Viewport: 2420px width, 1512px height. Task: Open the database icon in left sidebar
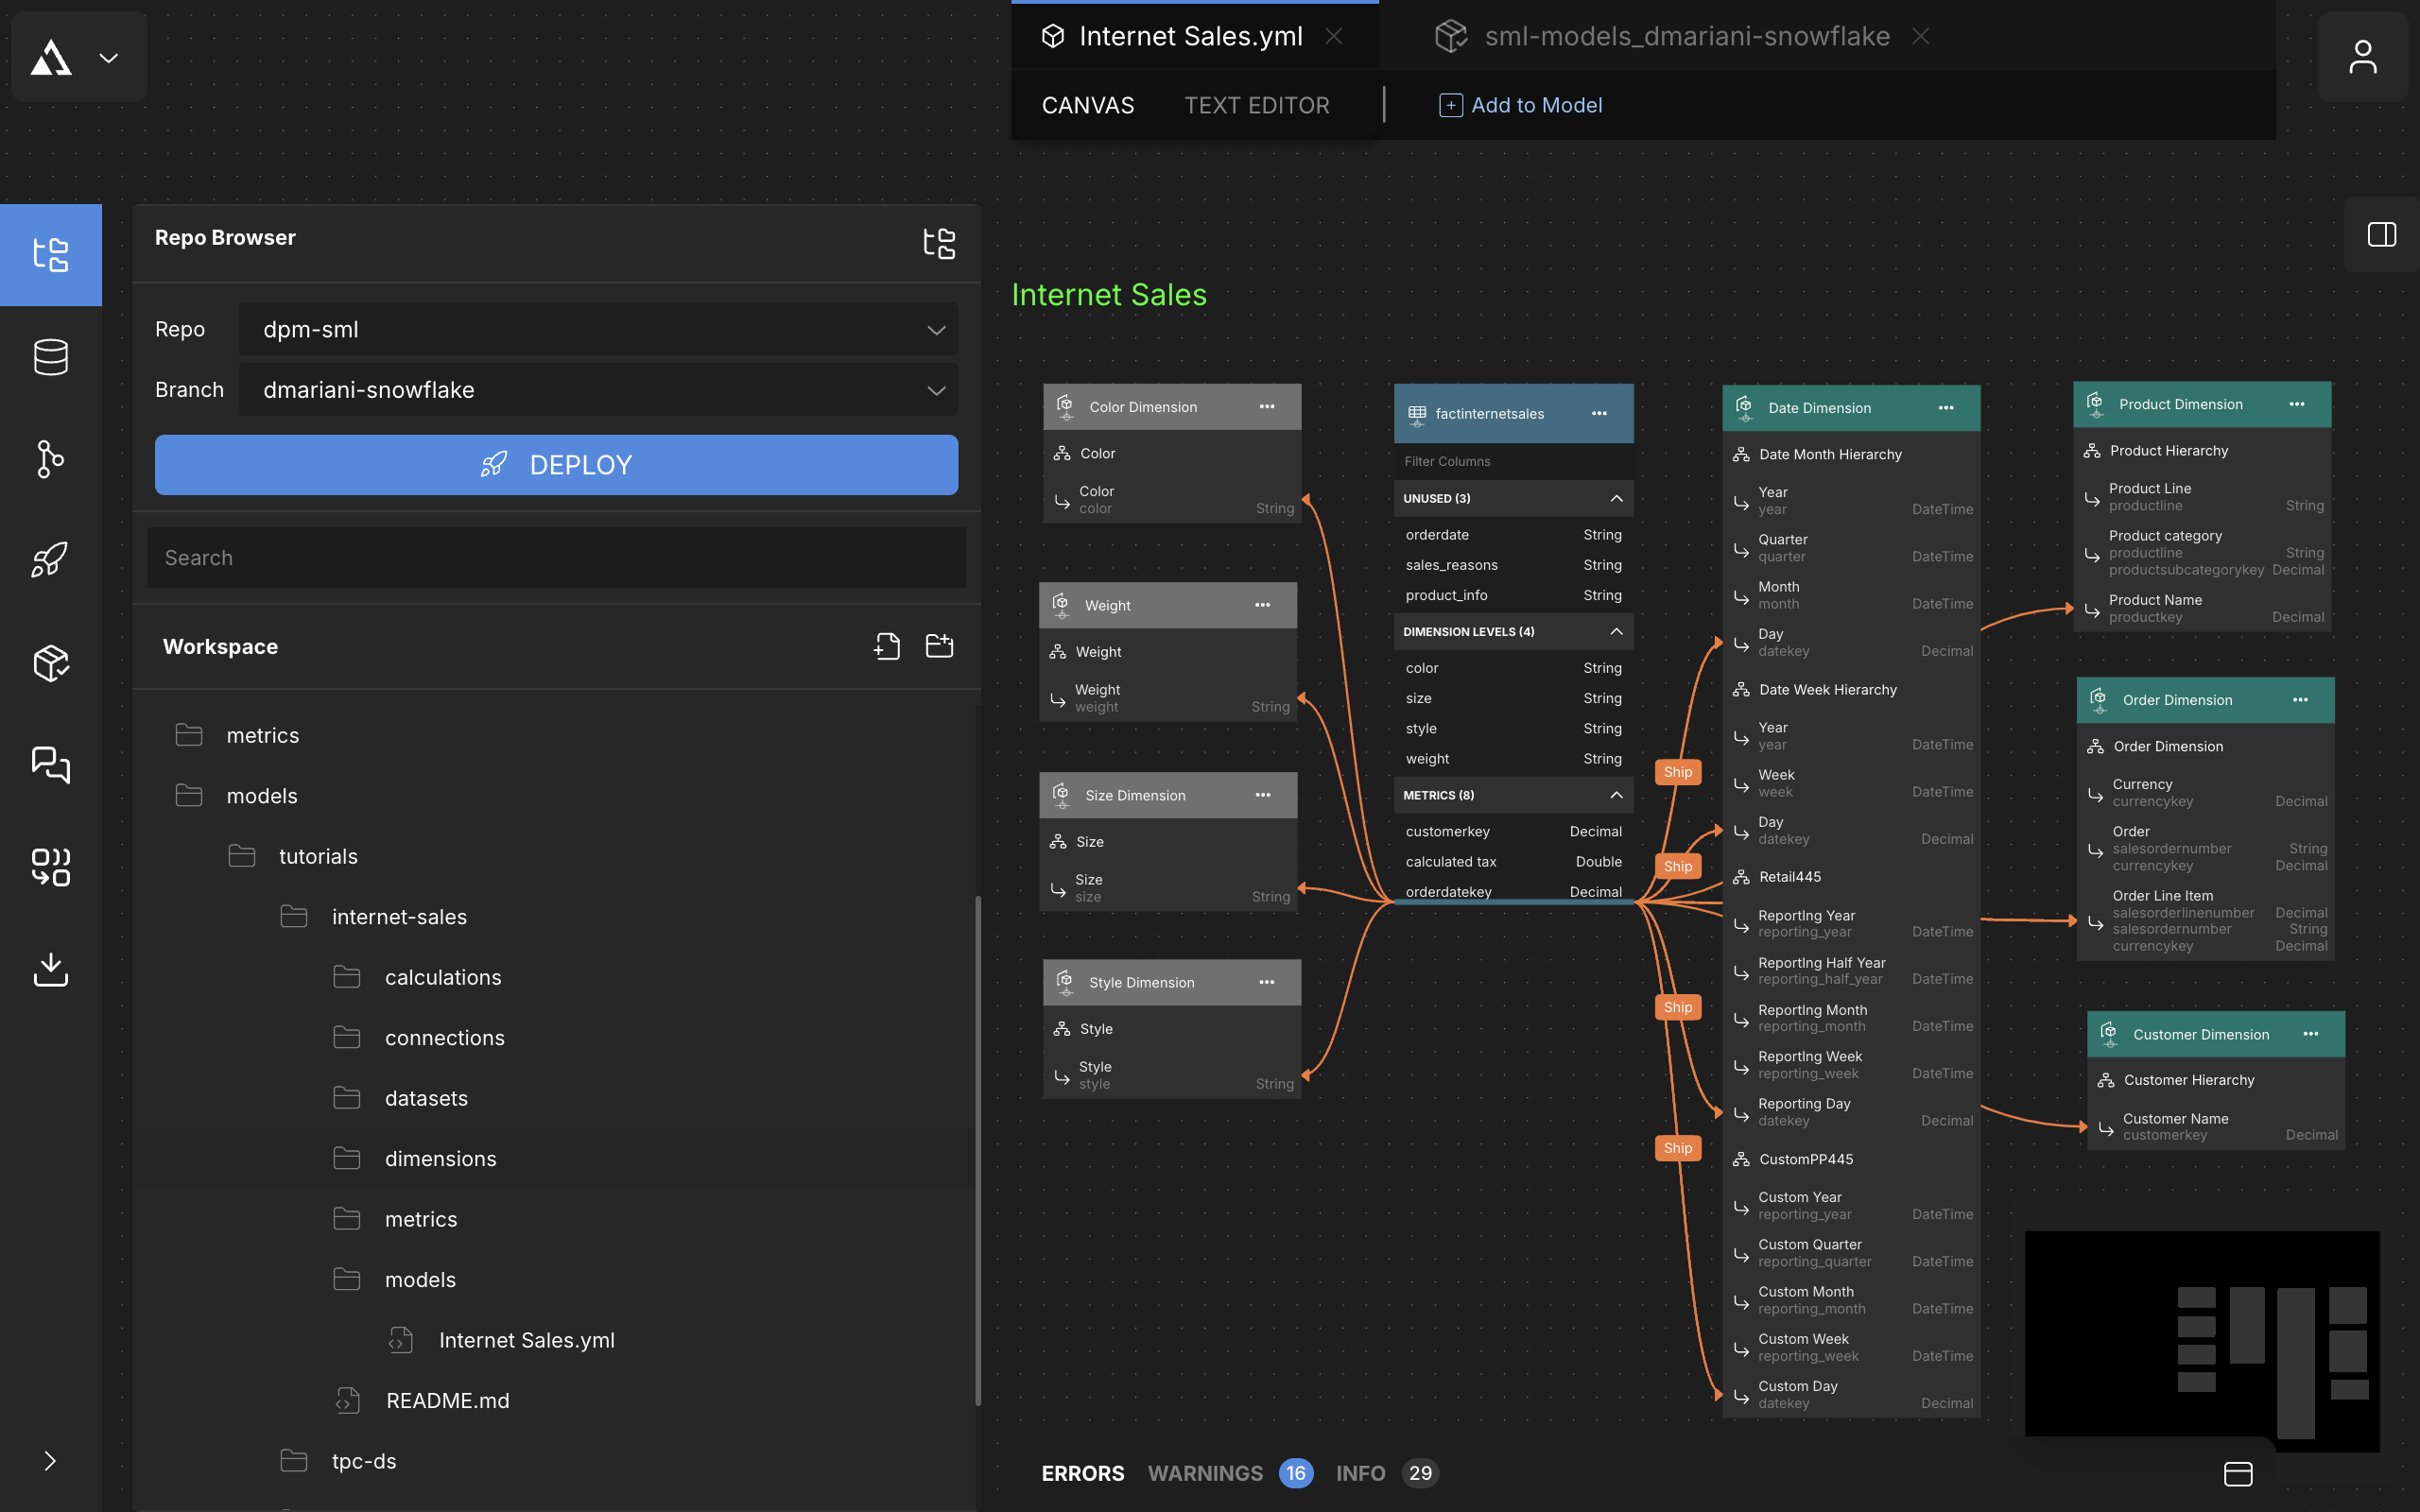coord(50,357)
